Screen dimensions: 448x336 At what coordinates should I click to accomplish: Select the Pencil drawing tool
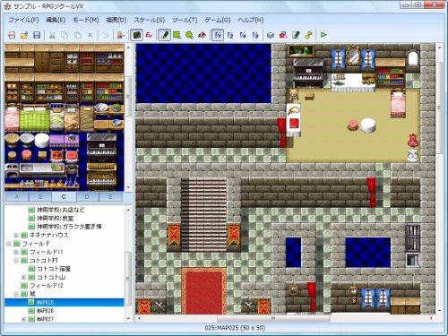[164, 35]
